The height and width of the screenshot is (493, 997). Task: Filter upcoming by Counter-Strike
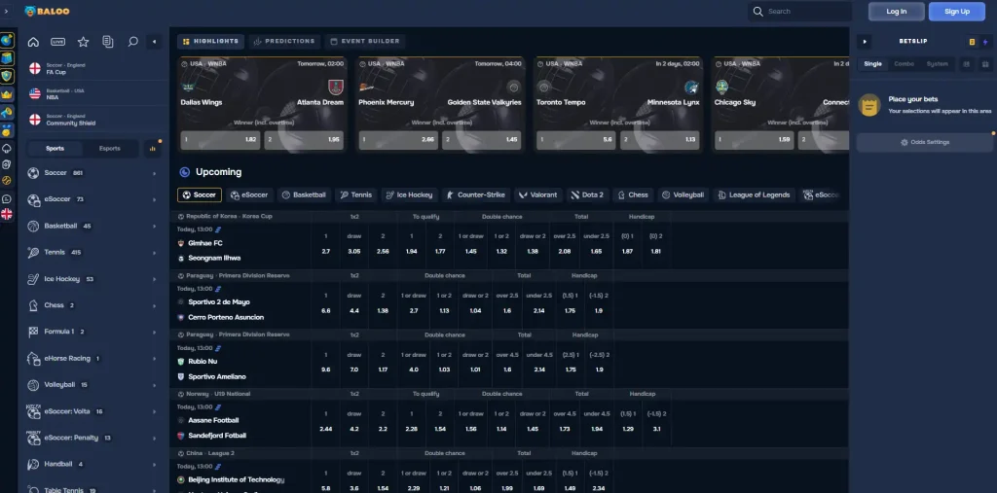[x=475, y=195]
